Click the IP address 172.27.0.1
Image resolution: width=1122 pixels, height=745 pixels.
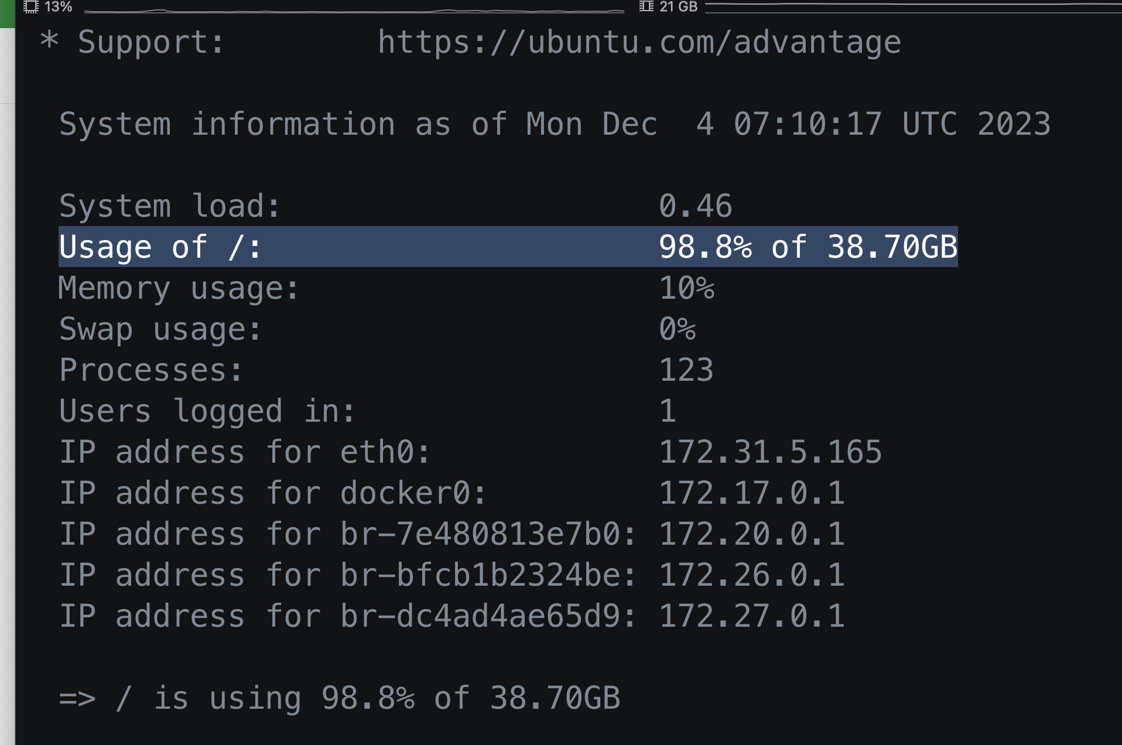coord(751,616)
